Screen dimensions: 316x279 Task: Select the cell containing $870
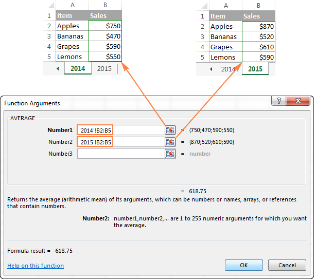tap(259, 26)
